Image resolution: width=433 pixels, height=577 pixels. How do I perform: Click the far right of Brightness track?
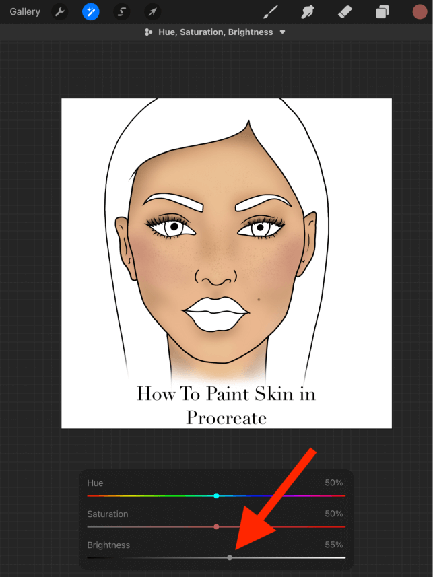pyautogui.click(x=343, y=557)
